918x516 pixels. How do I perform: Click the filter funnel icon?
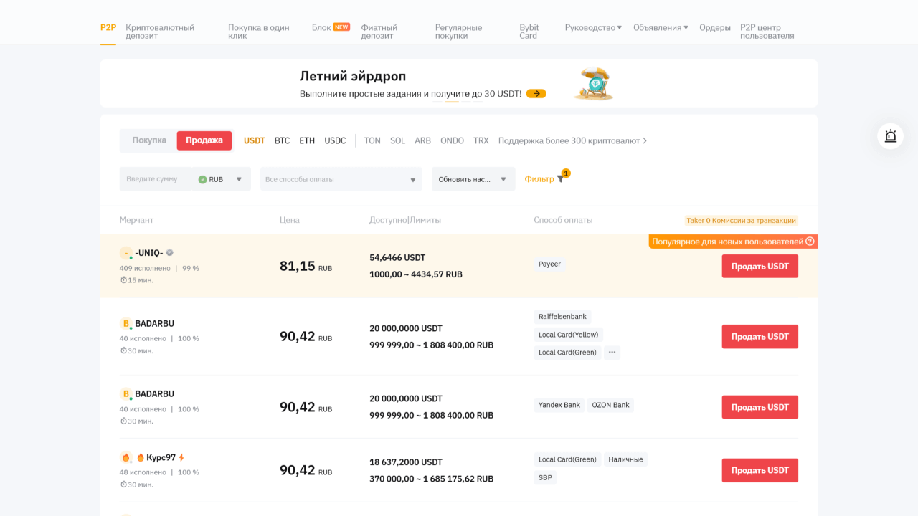click(560, 179)
